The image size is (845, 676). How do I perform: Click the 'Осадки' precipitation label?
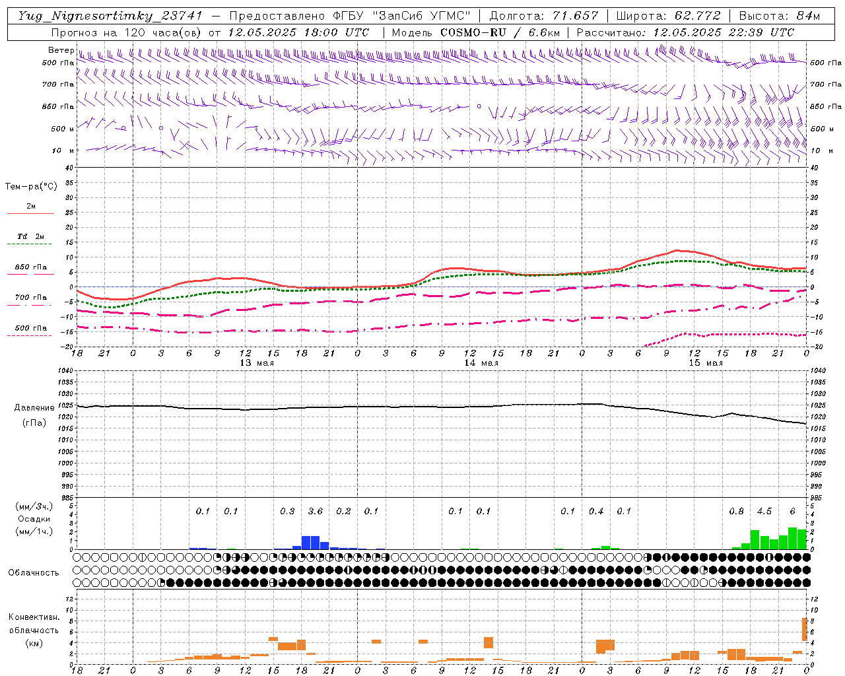pyautogui.click(x=34, y=519)
